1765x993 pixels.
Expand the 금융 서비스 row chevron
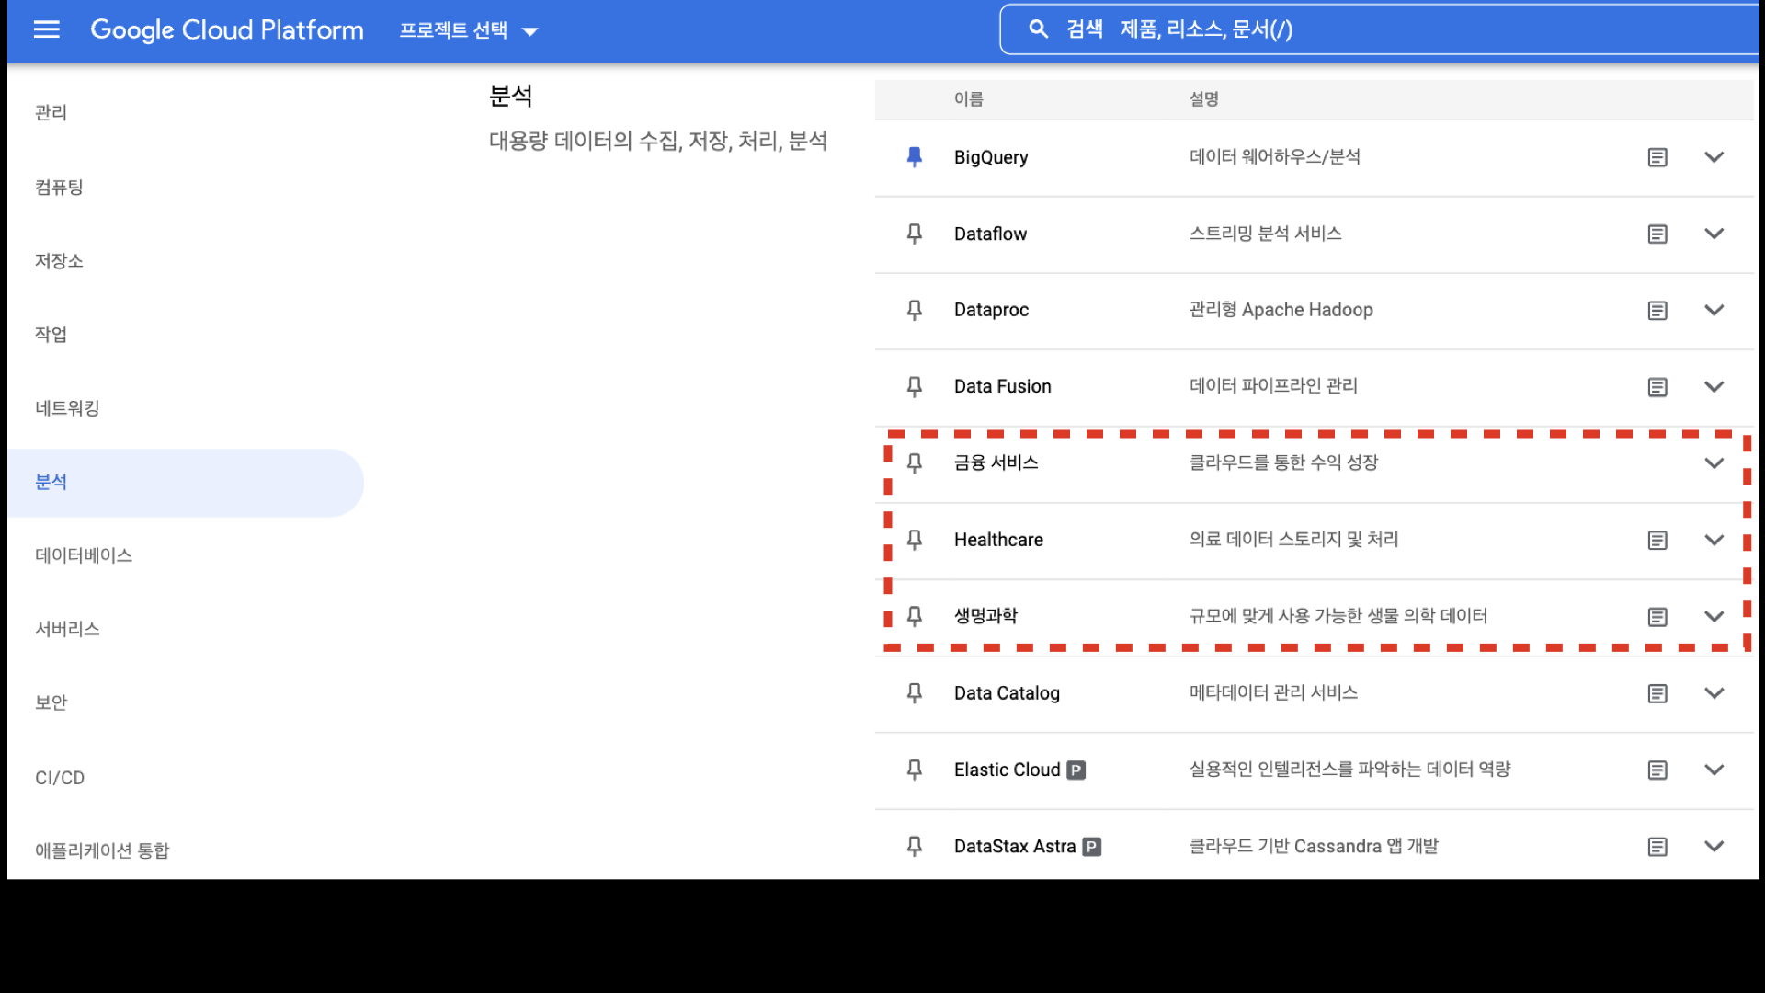pyautogui.click(x=1714, y=463)
